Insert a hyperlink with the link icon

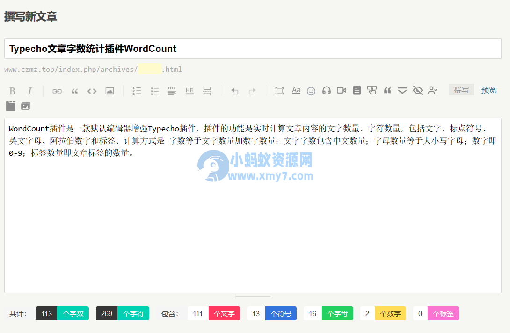tap(57, 91)
